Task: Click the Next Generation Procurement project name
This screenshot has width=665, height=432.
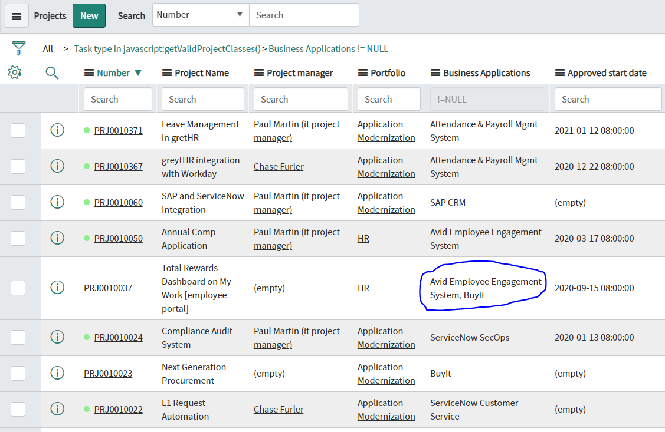Action: click(x=194, y=374)
